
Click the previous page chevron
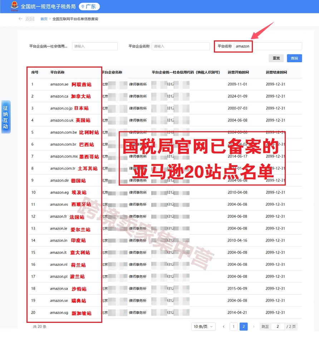pyautogui.click(x=224, y=326)
